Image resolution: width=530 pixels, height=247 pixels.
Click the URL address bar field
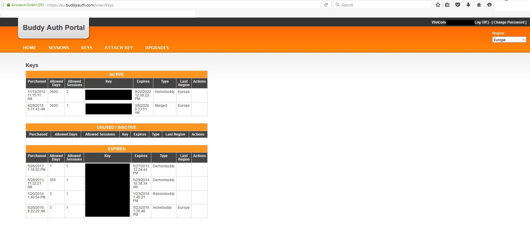[183, 5]
